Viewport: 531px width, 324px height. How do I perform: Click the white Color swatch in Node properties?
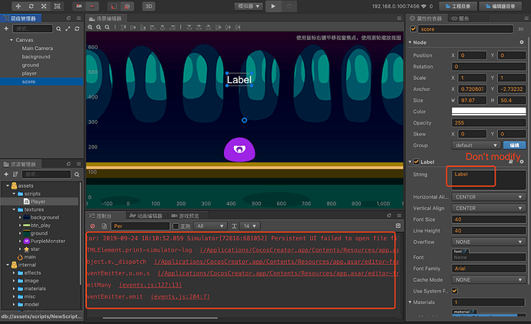click(489, 112)
